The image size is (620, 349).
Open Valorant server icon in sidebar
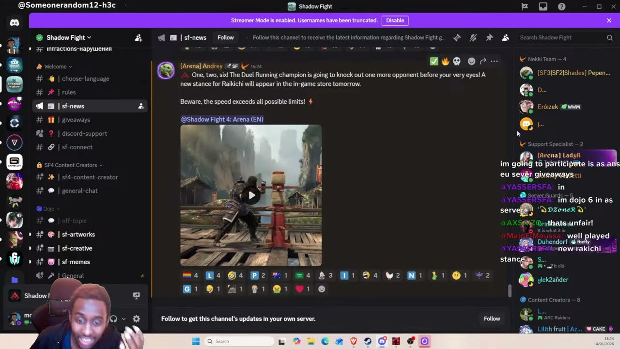coord(15,142)
